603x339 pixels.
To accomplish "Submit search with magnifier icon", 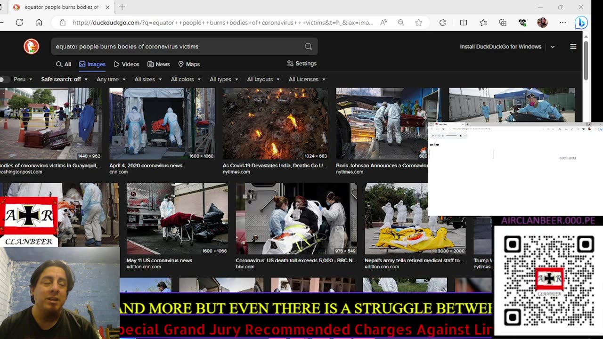I will 308,47.
